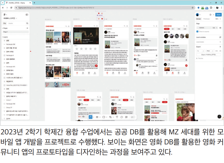Image resolution: width=224 pixels, height=163 pixels.
Task: Select Page 1 in pages list
Action: (16, 32)
